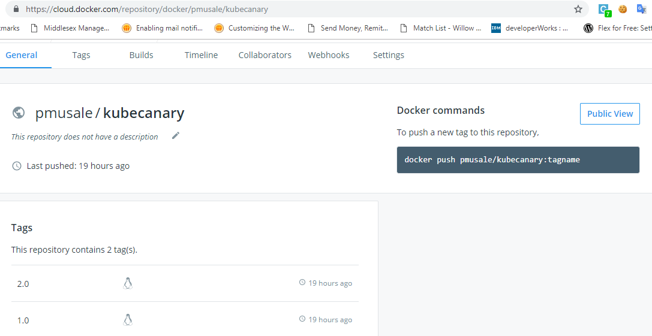This screenshot has width=652, height=336.
Task: Select the Webhooks tab
Action: (x=329, y=55)
